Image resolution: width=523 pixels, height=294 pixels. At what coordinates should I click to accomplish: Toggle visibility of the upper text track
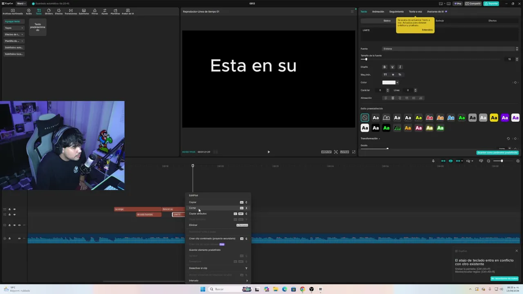click(x=14, y=209)
